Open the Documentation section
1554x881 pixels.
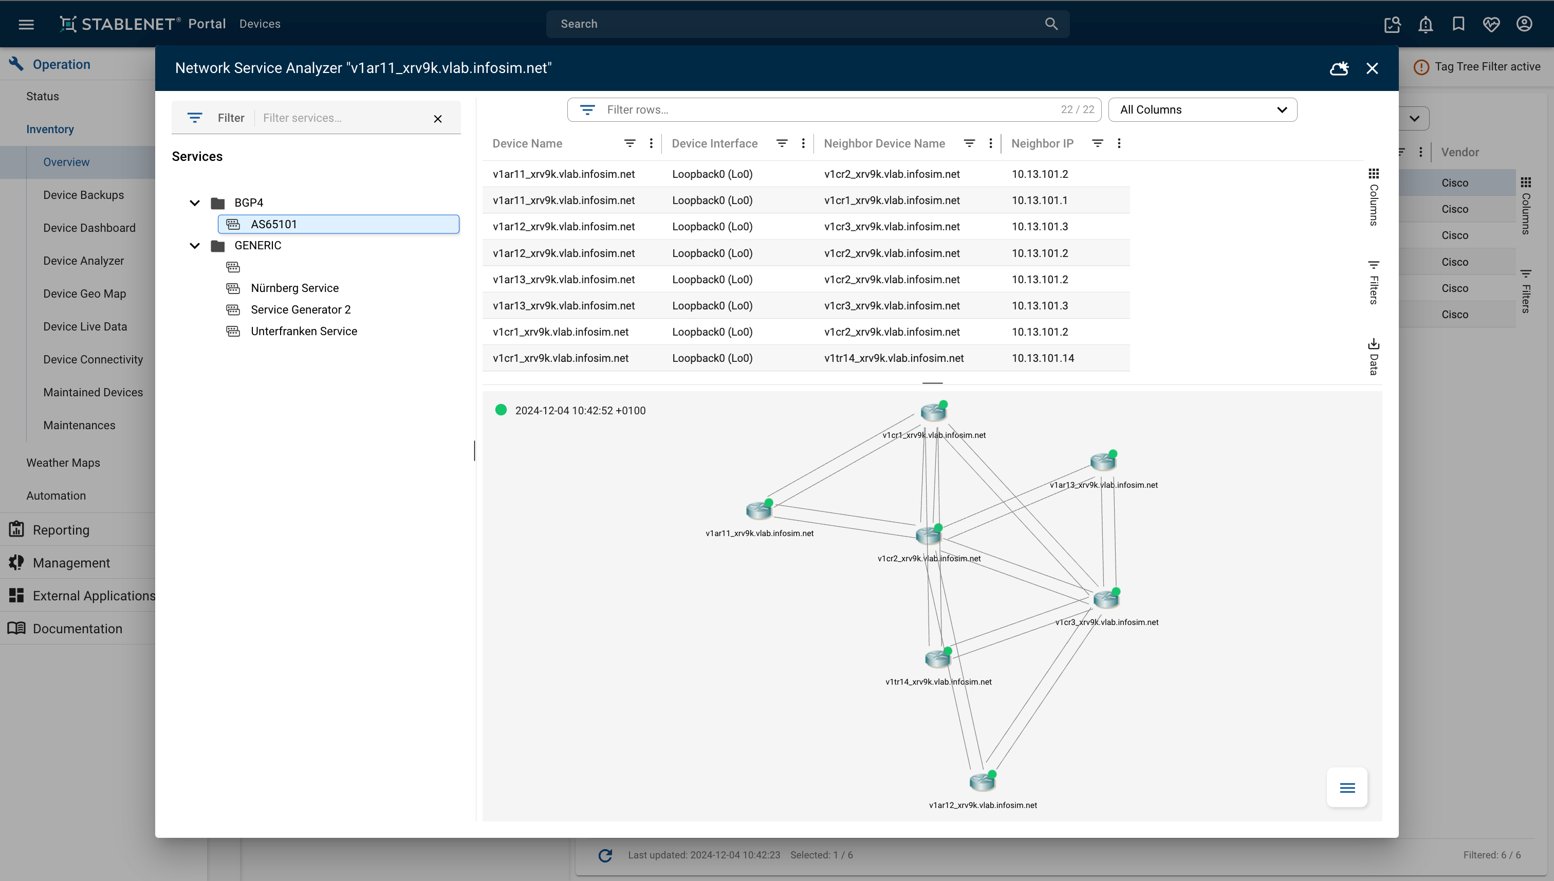(x=77, y=629)
